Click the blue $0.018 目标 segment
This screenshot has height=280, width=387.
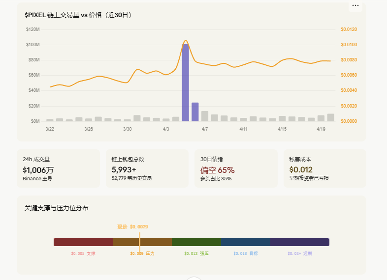click(246, 242)
